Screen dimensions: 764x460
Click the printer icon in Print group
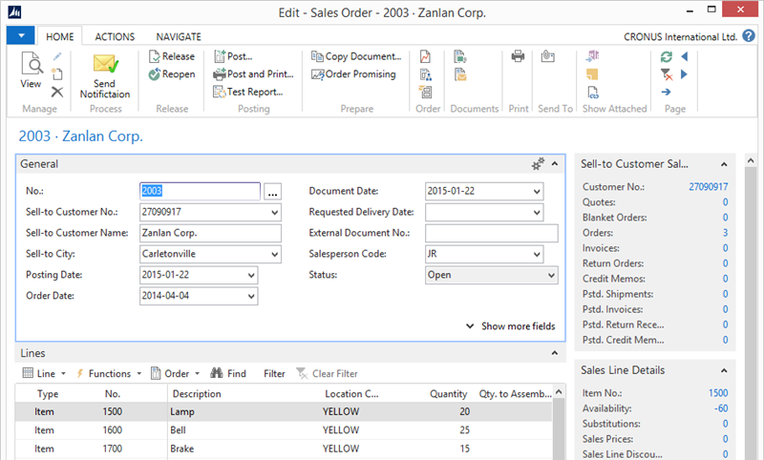518,56
